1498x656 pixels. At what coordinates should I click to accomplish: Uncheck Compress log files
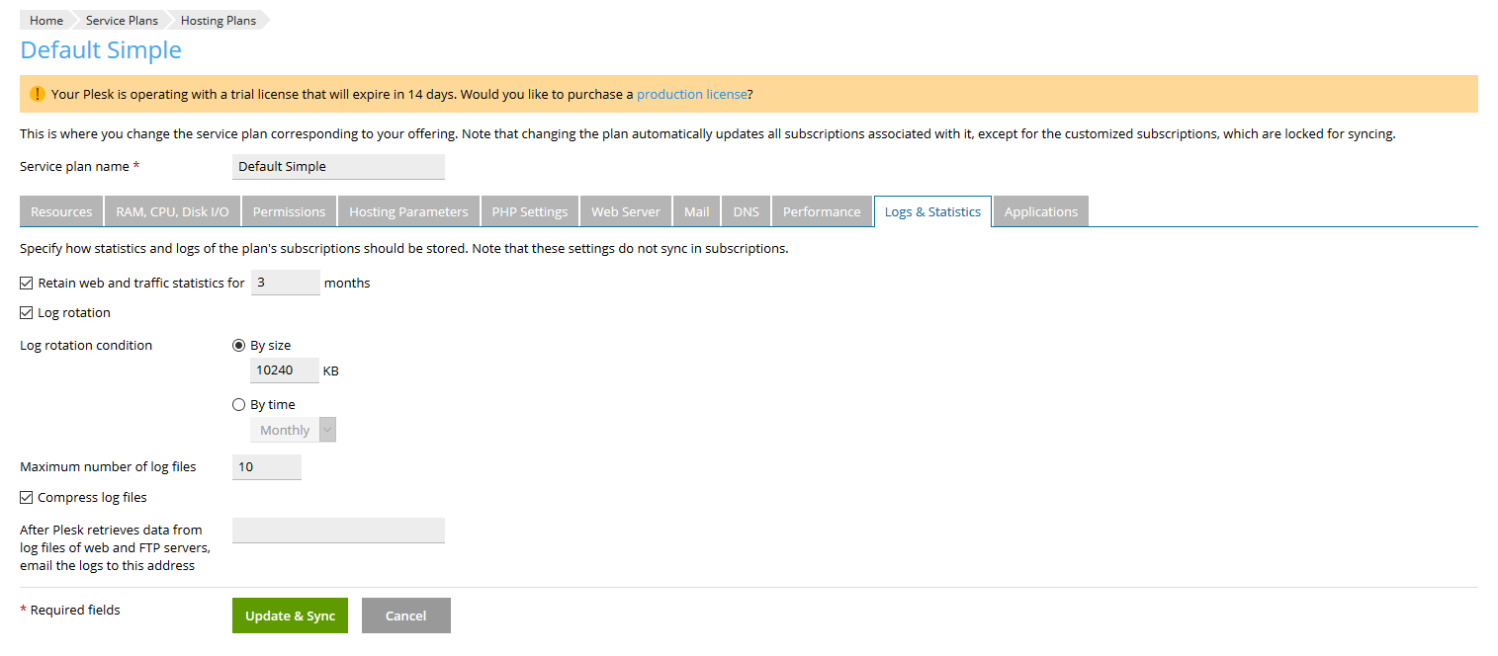pyautogui.click(x=27, y=498)
